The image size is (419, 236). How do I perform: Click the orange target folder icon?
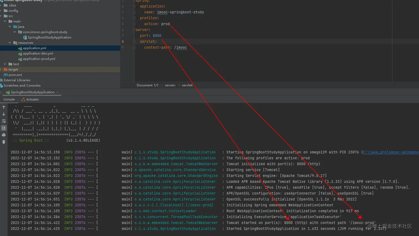(x=6, y=69)
